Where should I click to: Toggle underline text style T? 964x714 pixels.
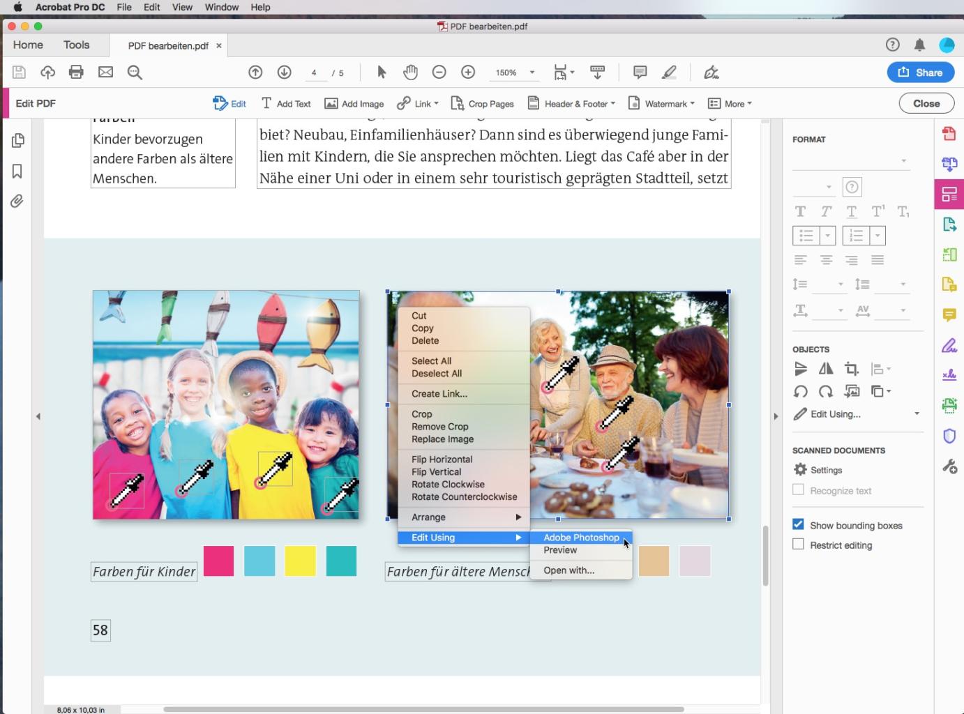tap(852, 211)
